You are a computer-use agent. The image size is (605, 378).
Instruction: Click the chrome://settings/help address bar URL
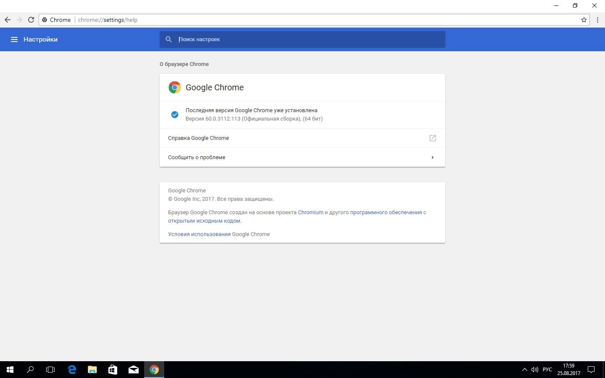click(108, 20)
